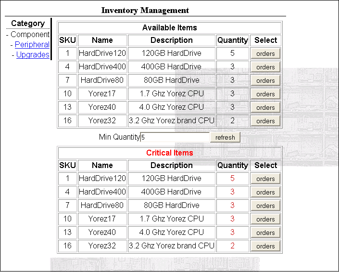
Task: Click 4.0 Ghz Yorez CPU in Critical Items
Action: [x=172, y=233]
